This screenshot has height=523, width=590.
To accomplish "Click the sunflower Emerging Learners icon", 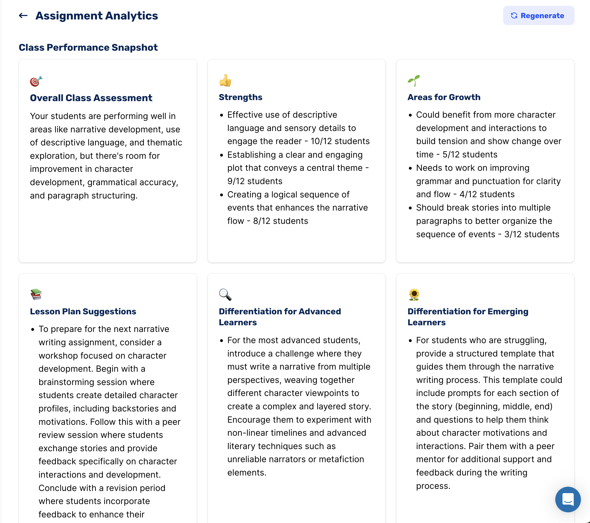I will 414,294.
